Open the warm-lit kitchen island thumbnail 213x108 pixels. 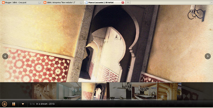(144, 91)
